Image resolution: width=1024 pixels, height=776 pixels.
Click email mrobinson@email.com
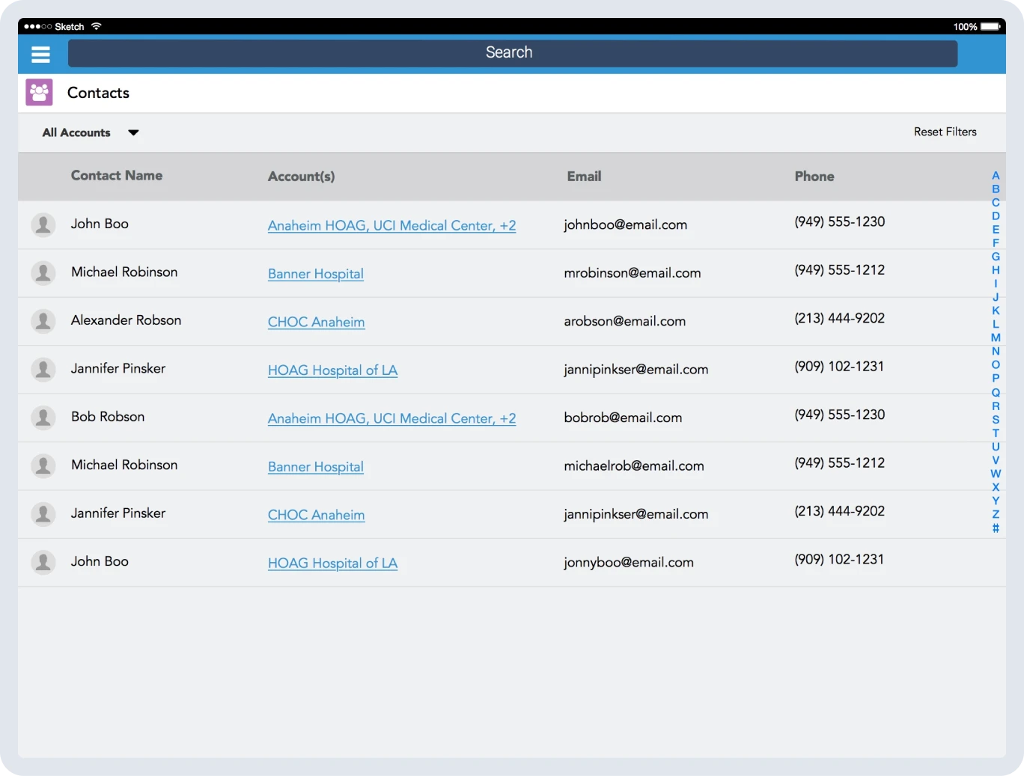(633, 273)
